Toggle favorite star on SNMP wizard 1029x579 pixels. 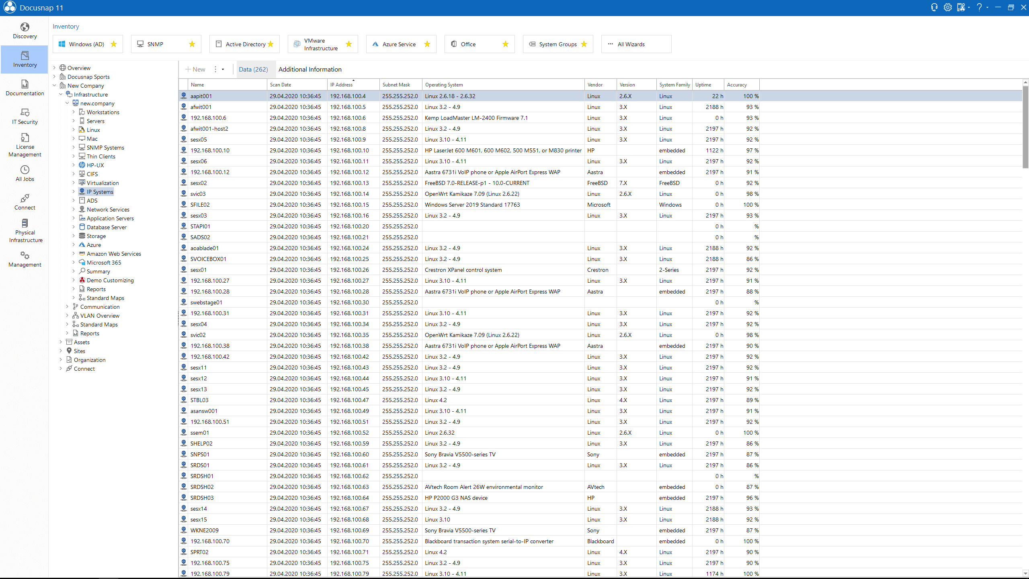click(192, 44)
